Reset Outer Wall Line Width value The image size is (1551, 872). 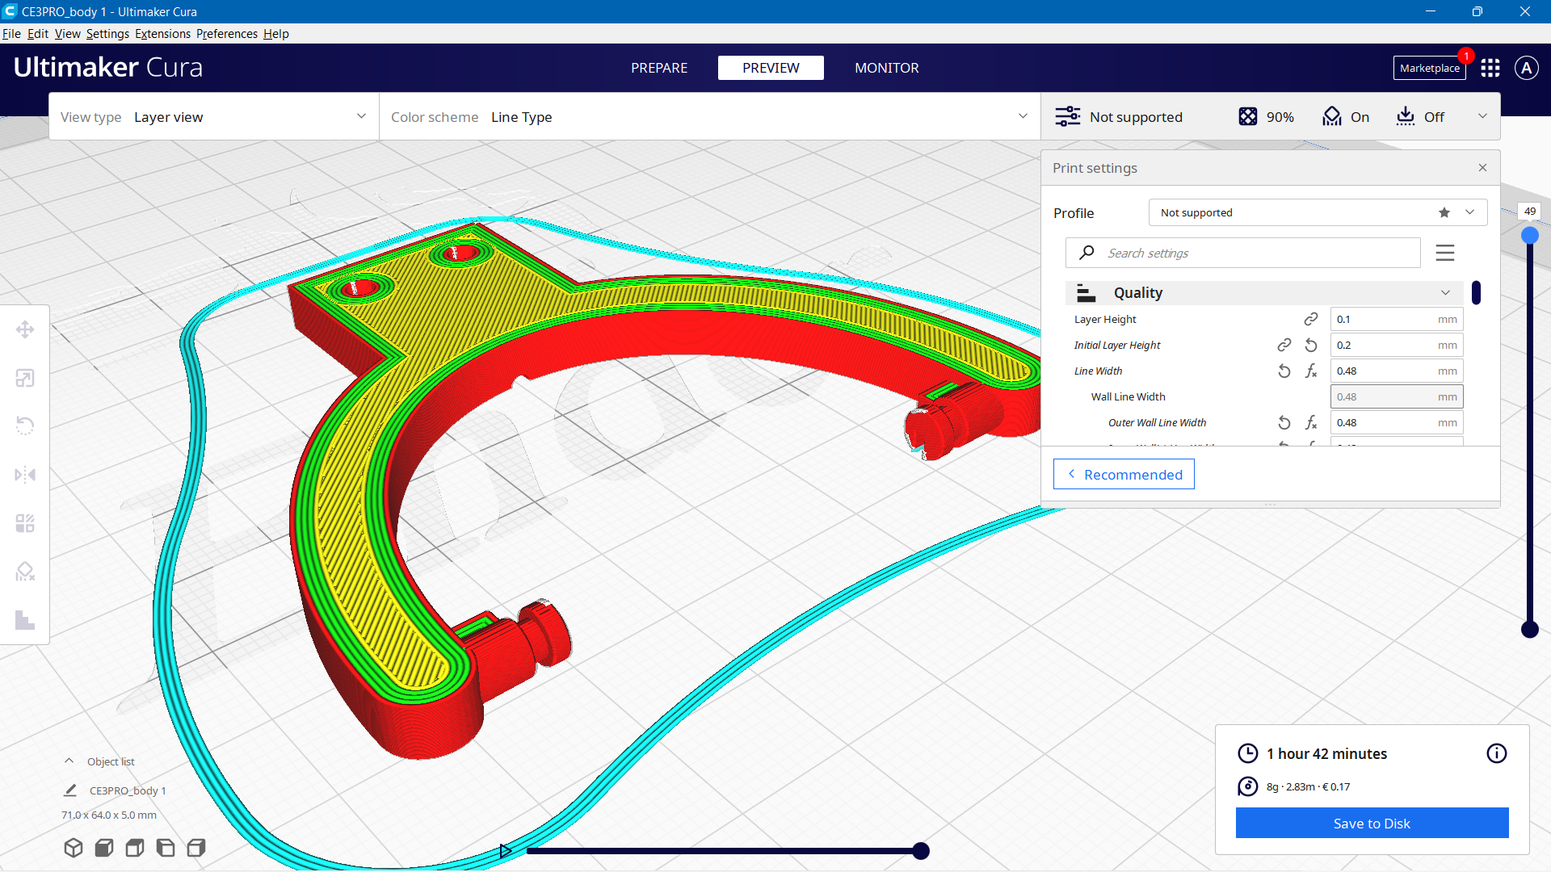1284,423
